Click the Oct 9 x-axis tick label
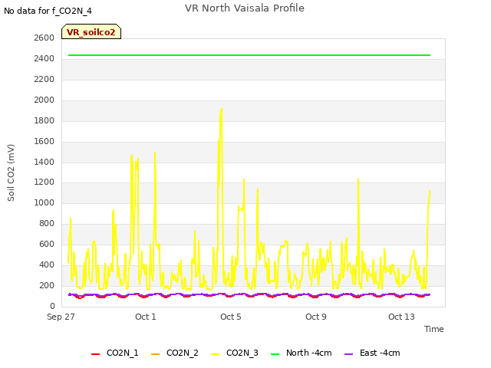Screen dimensions: 491x368 click(x=316, y=317)
